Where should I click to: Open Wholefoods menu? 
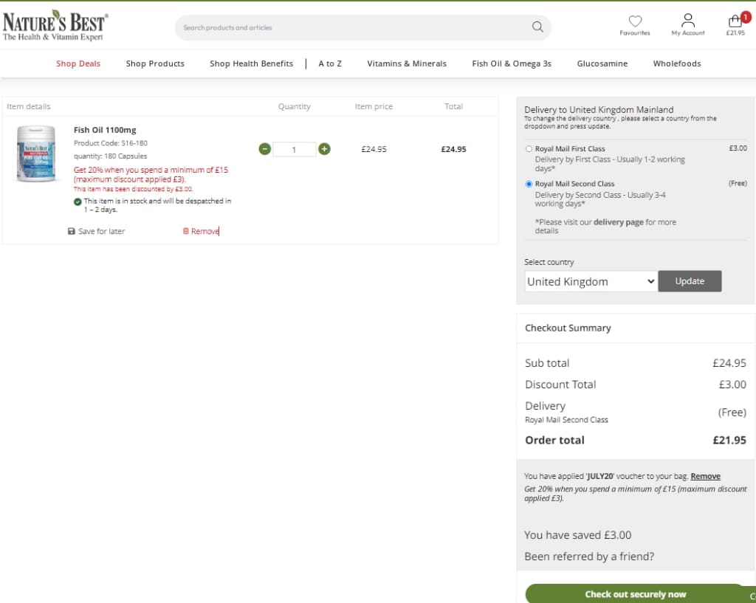pos(677,63)
